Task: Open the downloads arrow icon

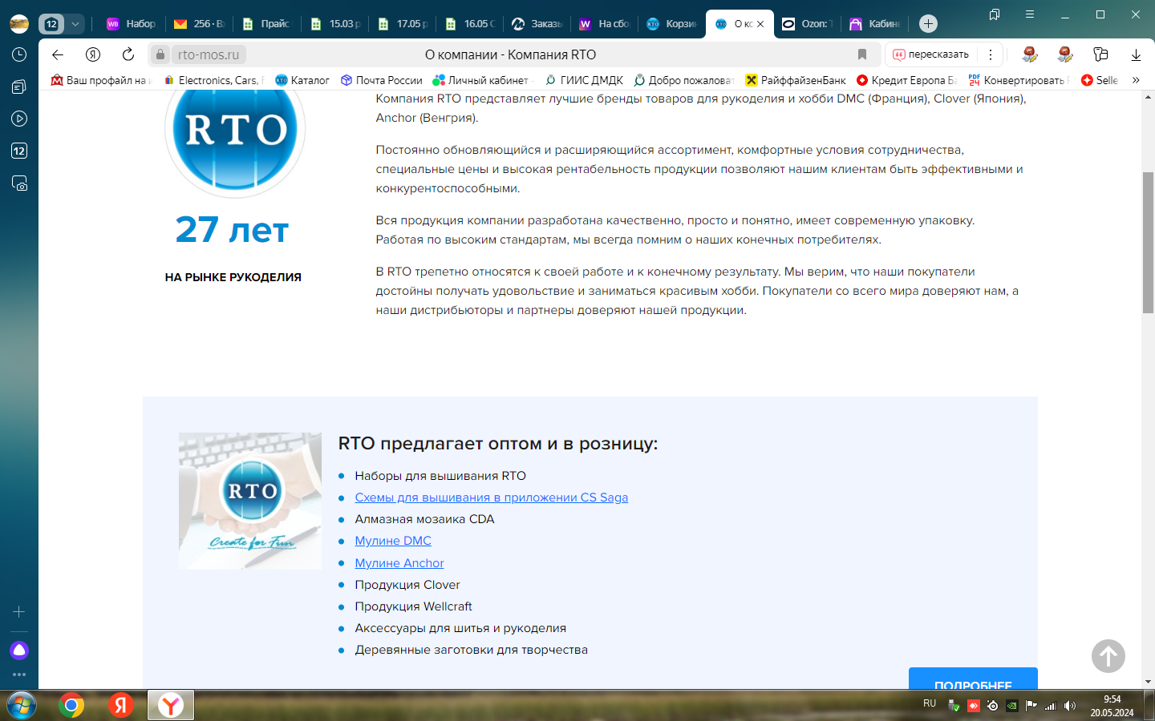Action: (1136, 54)
